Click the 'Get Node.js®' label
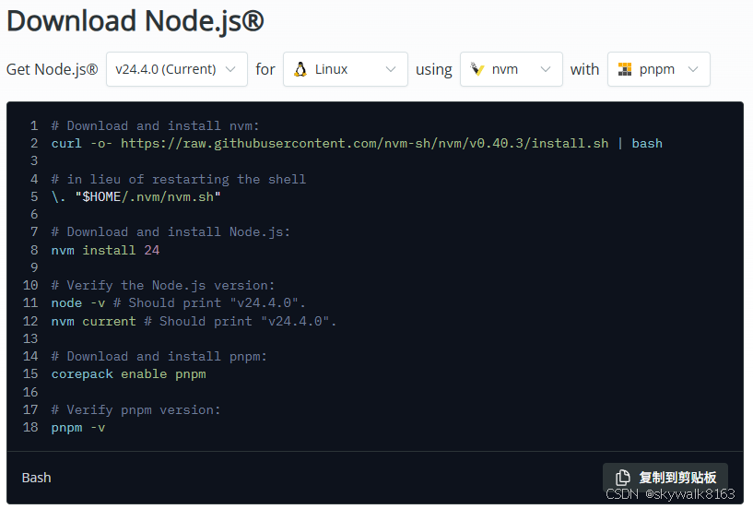 (53, 70)
